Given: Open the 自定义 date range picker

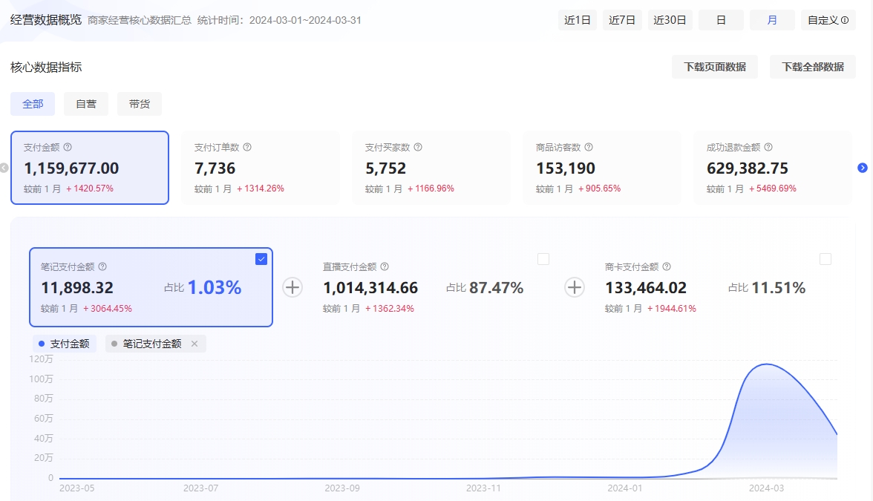Looking at the screenshot, I should click(x=828, y=20).
